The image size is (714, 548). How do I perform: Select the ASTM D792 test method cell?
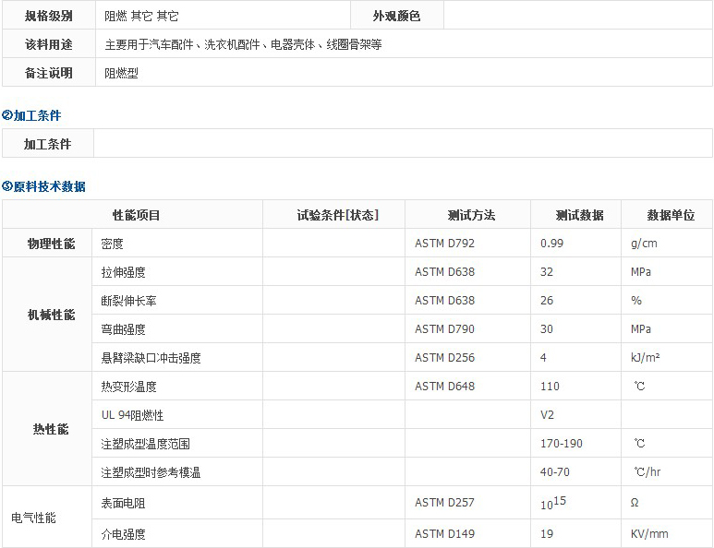click(x=444, y=244)
